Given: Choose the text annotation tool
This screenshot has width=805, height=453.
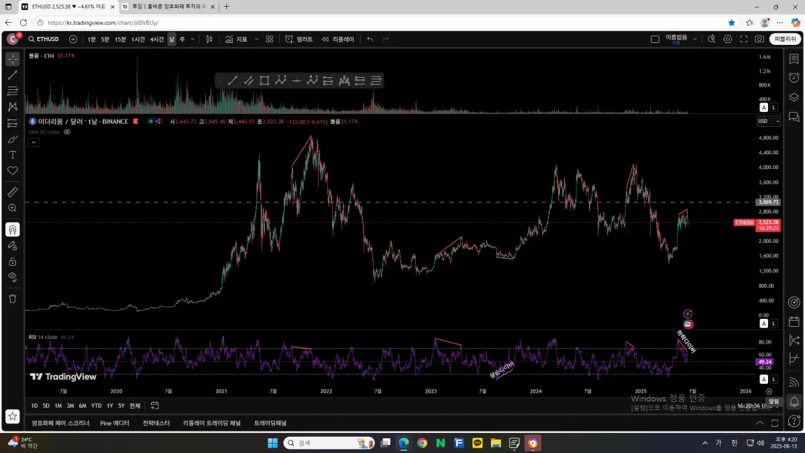Looking at the screenshot, I should point(12,154).
